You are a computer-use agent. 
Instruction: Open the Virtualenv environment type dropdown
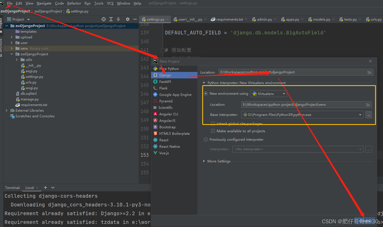click(x=269, y=94)
